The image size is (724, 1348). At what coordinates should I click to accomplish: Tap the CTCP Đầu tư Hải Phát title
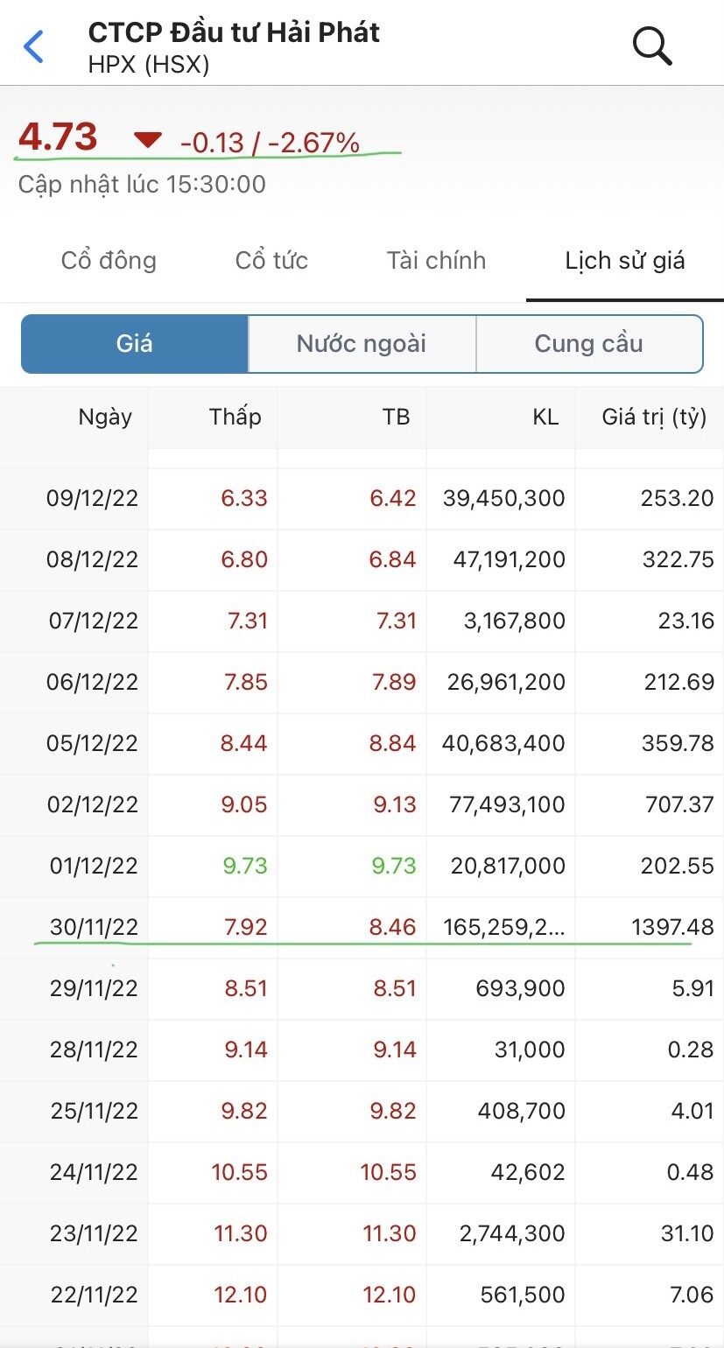pos(234,33)
